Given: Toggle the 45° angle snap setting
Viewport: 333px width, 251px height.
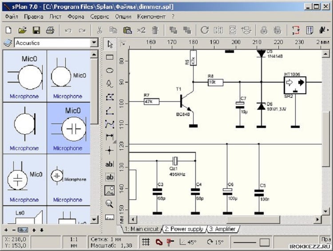Looking at the screenshot, I should (188, 242).
